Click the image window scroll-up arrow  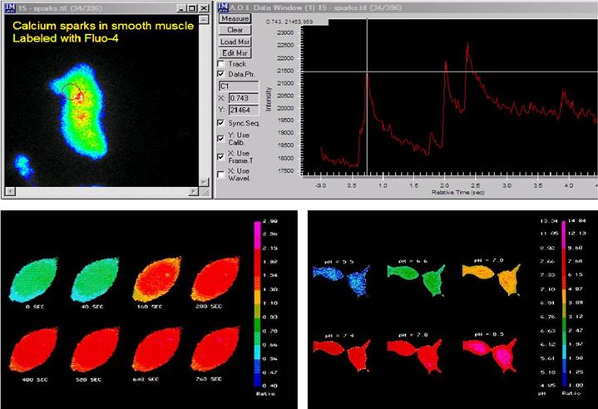[205, 20]
